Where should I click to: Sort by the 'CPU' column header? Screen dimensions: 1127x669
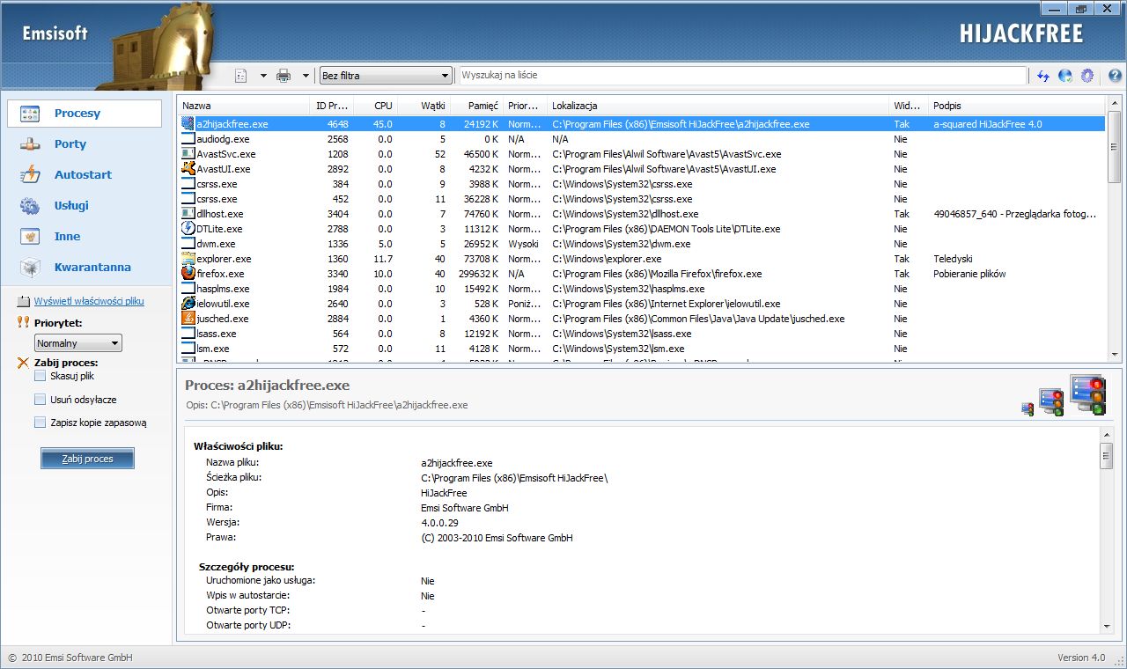[375, 106]
